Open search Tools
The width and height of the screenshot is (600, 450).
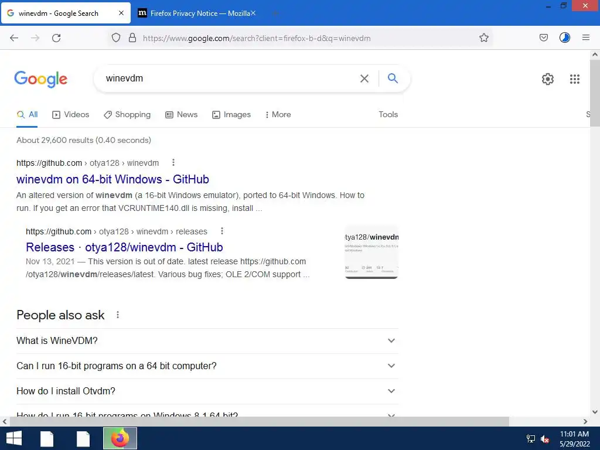pos(388,114)
